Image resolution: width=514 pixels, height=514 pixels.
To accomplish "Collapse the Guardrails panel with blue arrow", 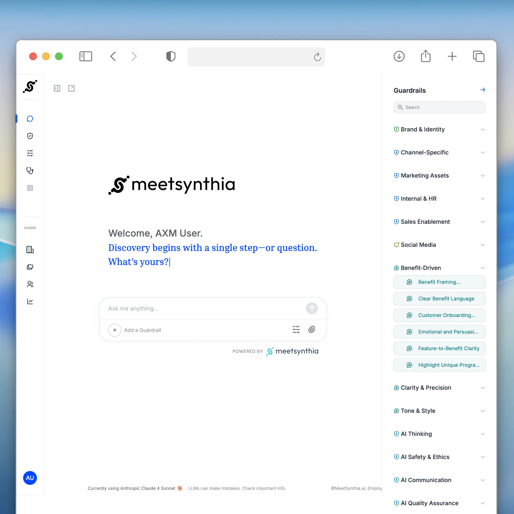I will tap(483, 90).
